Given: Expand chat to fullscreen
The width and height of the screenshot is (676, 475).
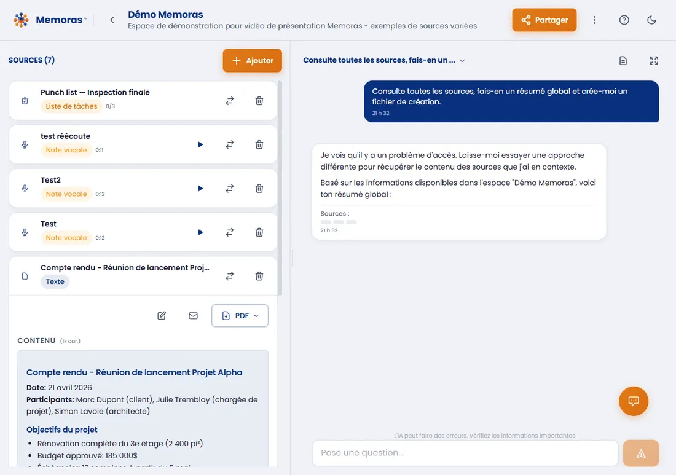Looking at the screenshot, I should 654,61.
